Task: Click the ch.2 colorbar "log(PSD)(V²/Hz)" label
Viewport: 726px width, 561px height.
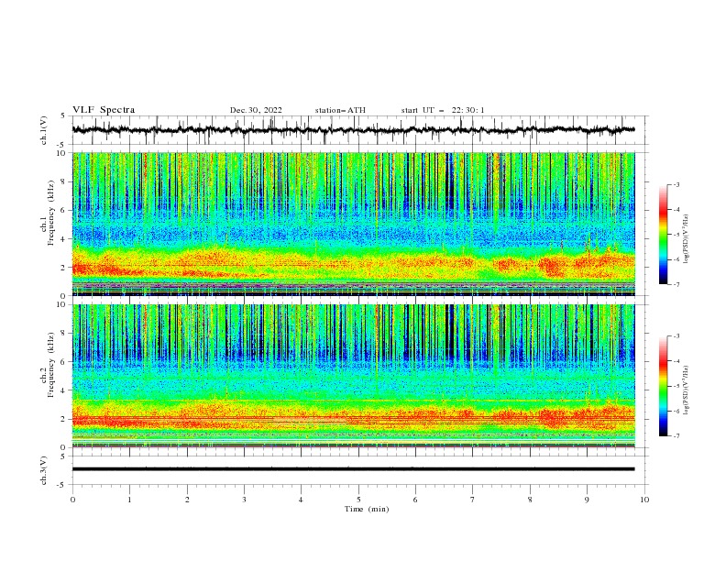Action: click(x=687, y=390)
